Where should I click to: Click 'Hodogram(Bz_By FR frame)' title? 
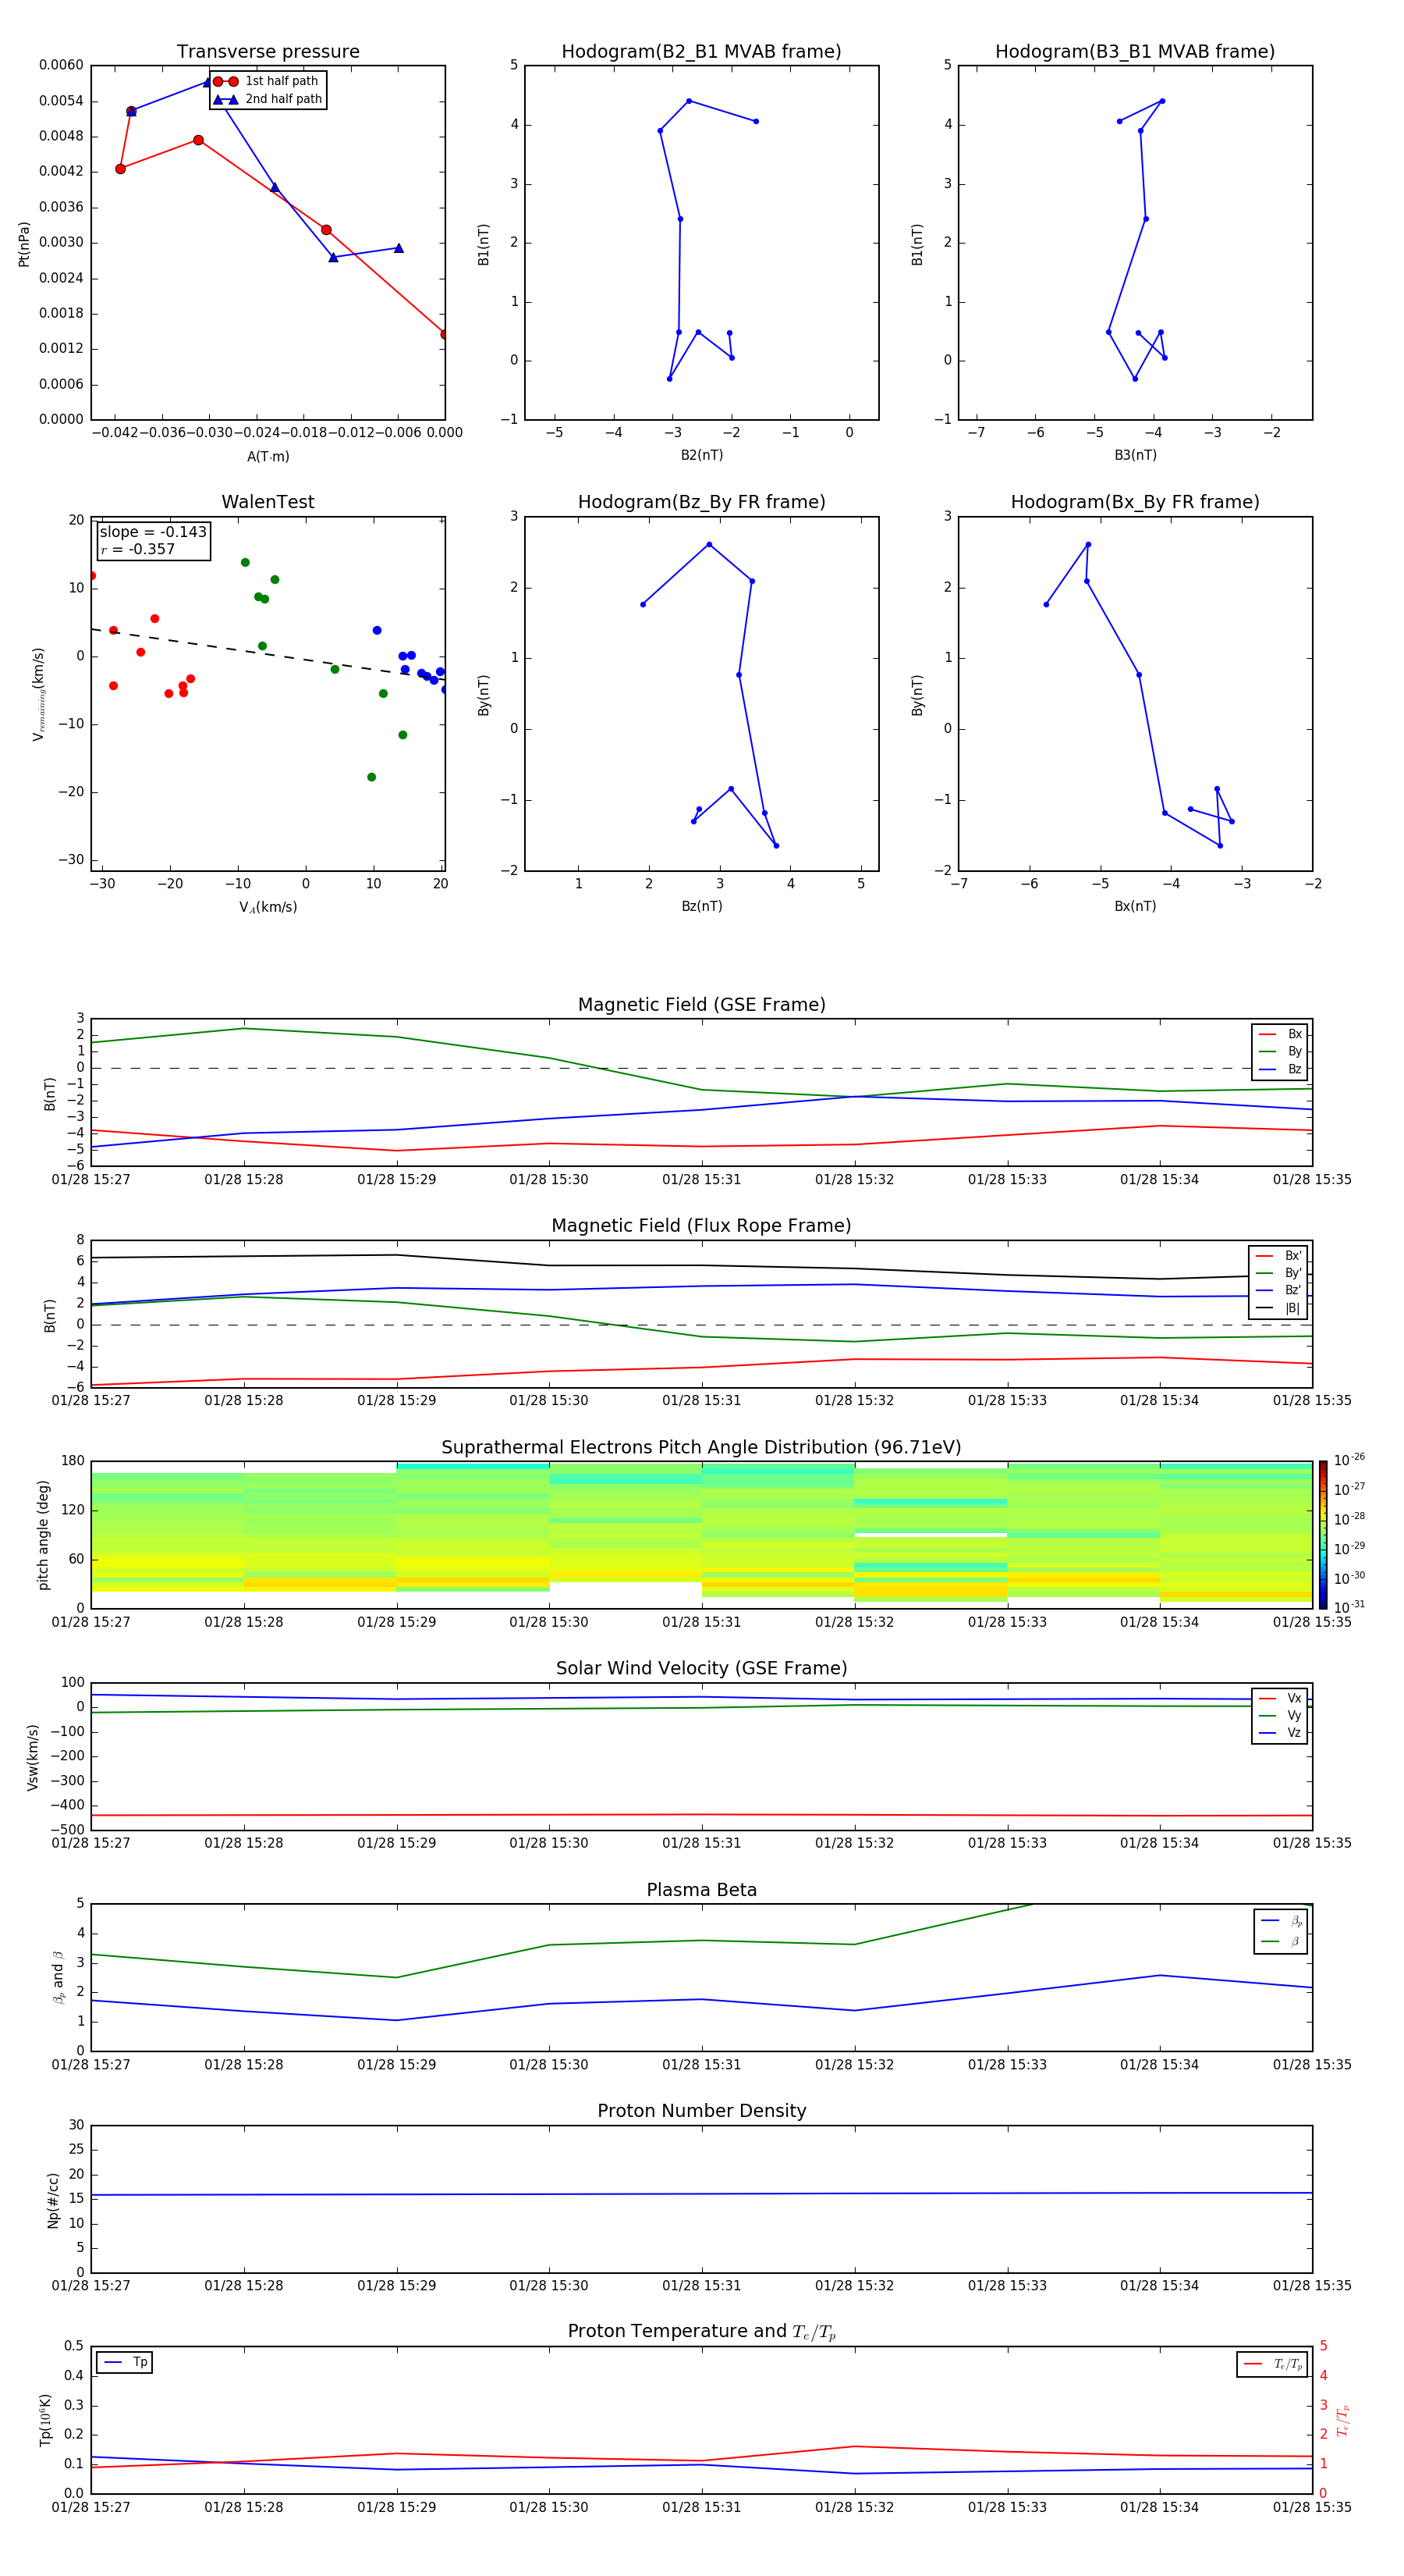point(701,502)
